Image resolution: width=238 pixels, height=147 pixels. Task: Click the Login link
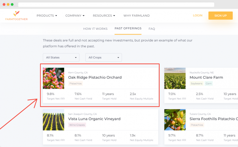click(x=198, y=15)
